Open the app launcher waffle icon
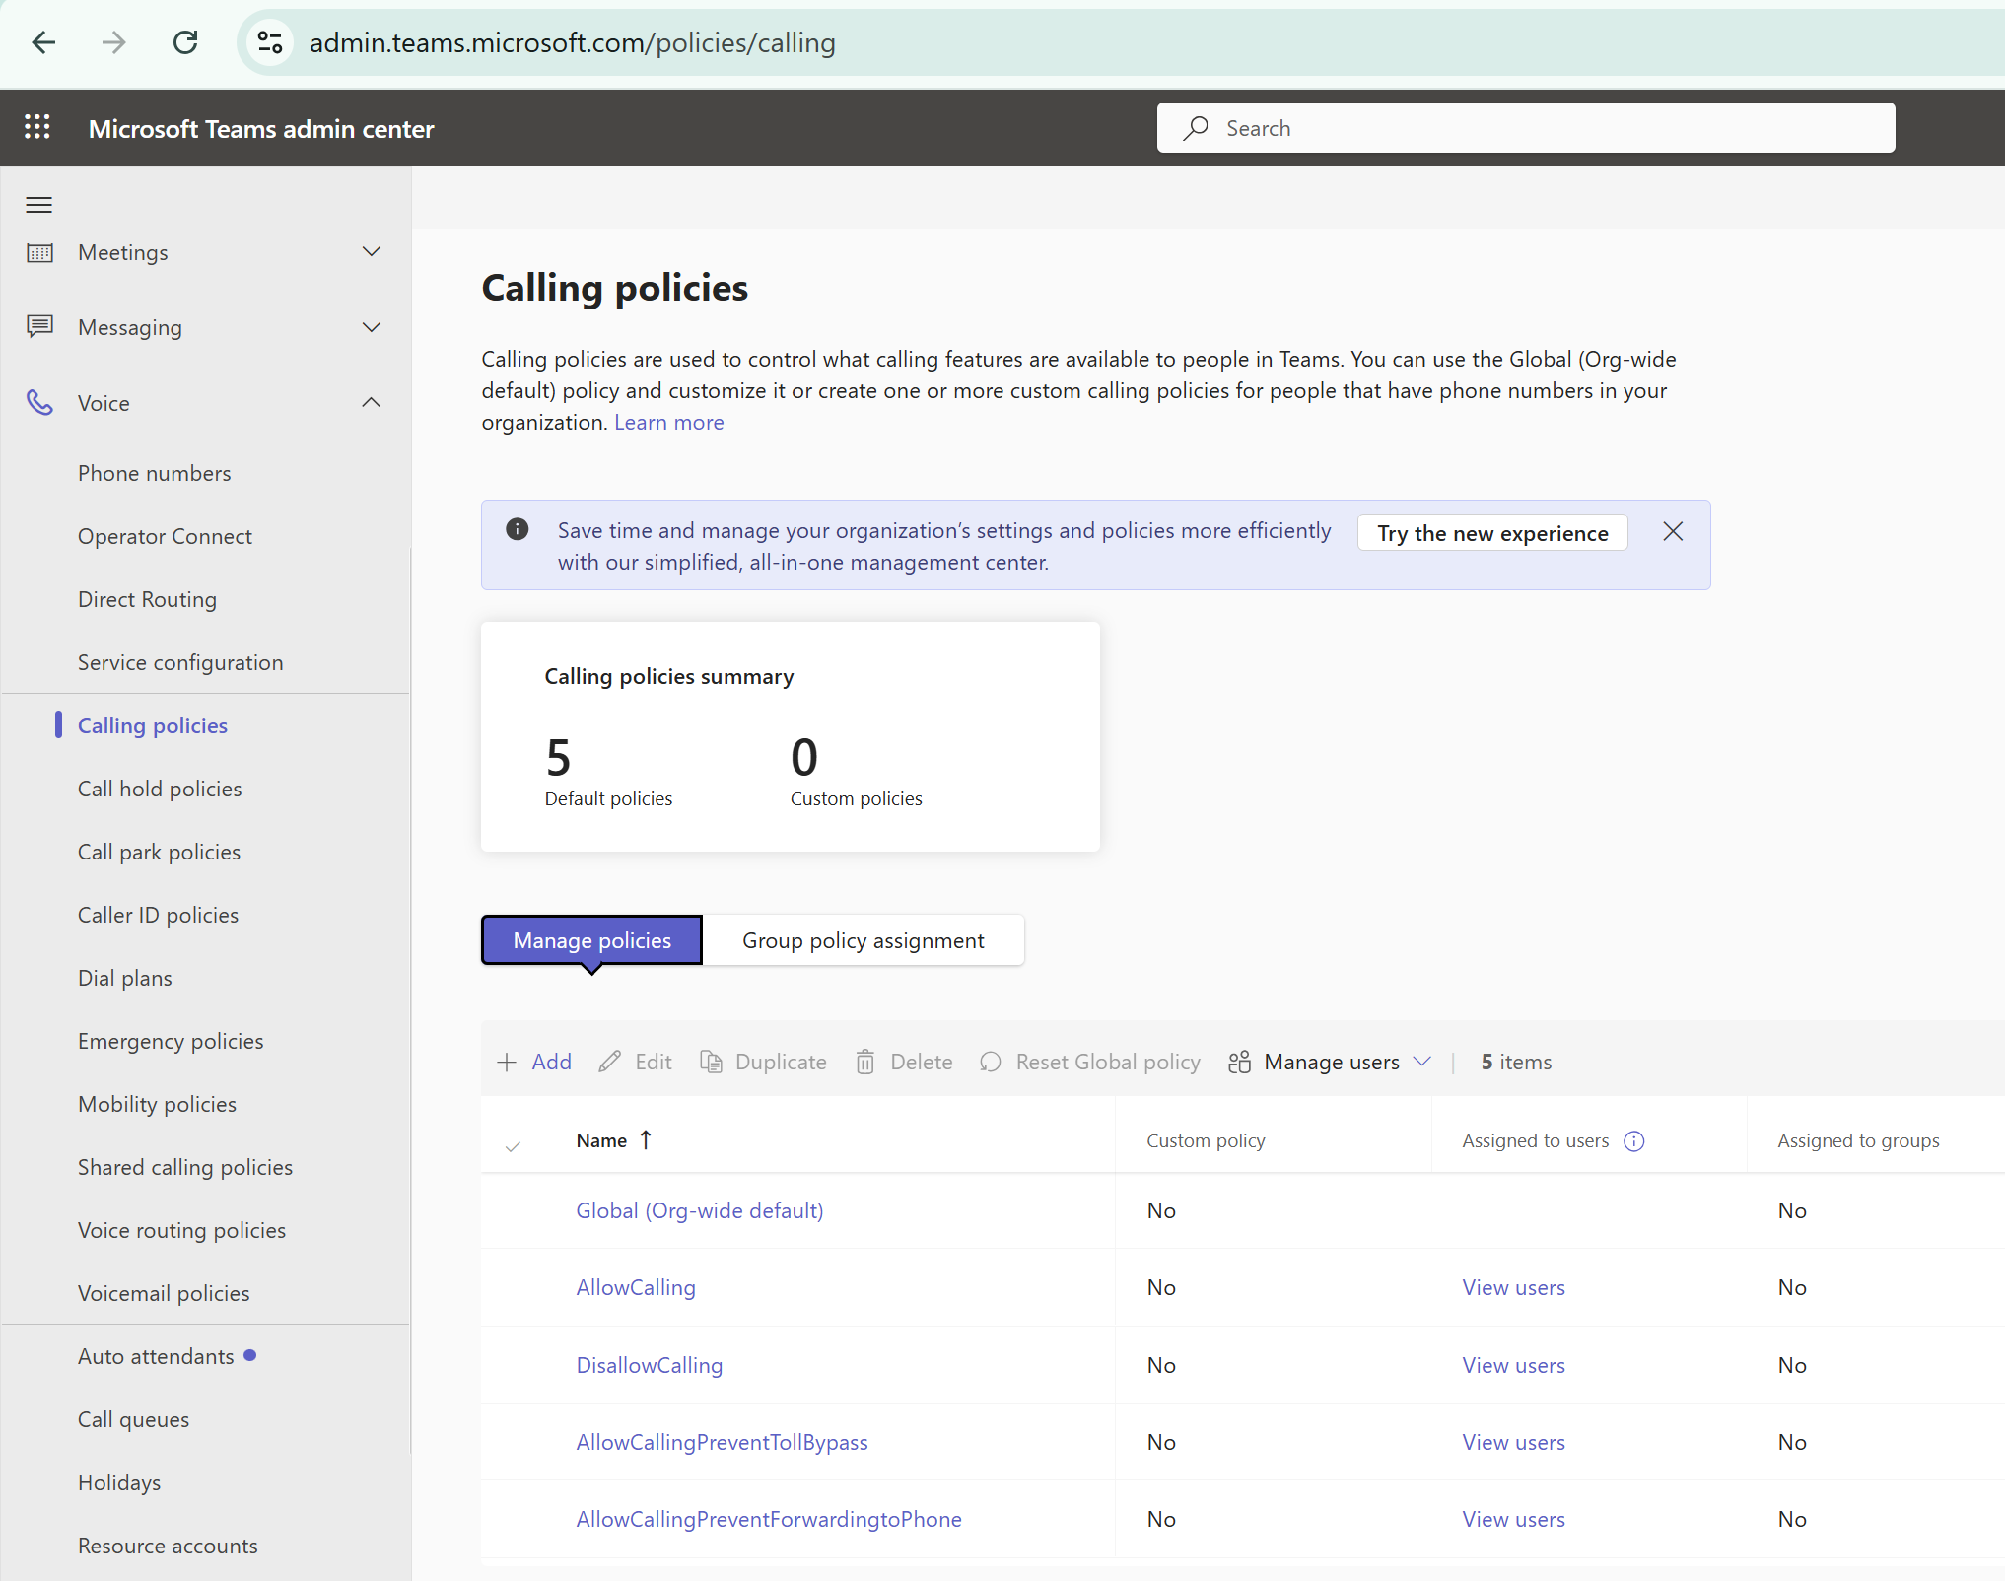 pos(37,127)
